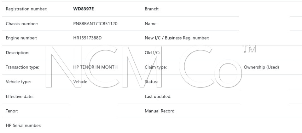302x133 pixels.
Task: Click the Manual Record label
Action: 160,111
